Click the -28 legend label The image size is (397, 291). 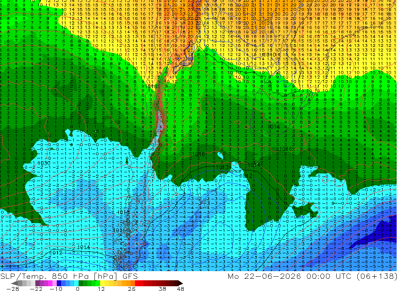click(13, 289)
